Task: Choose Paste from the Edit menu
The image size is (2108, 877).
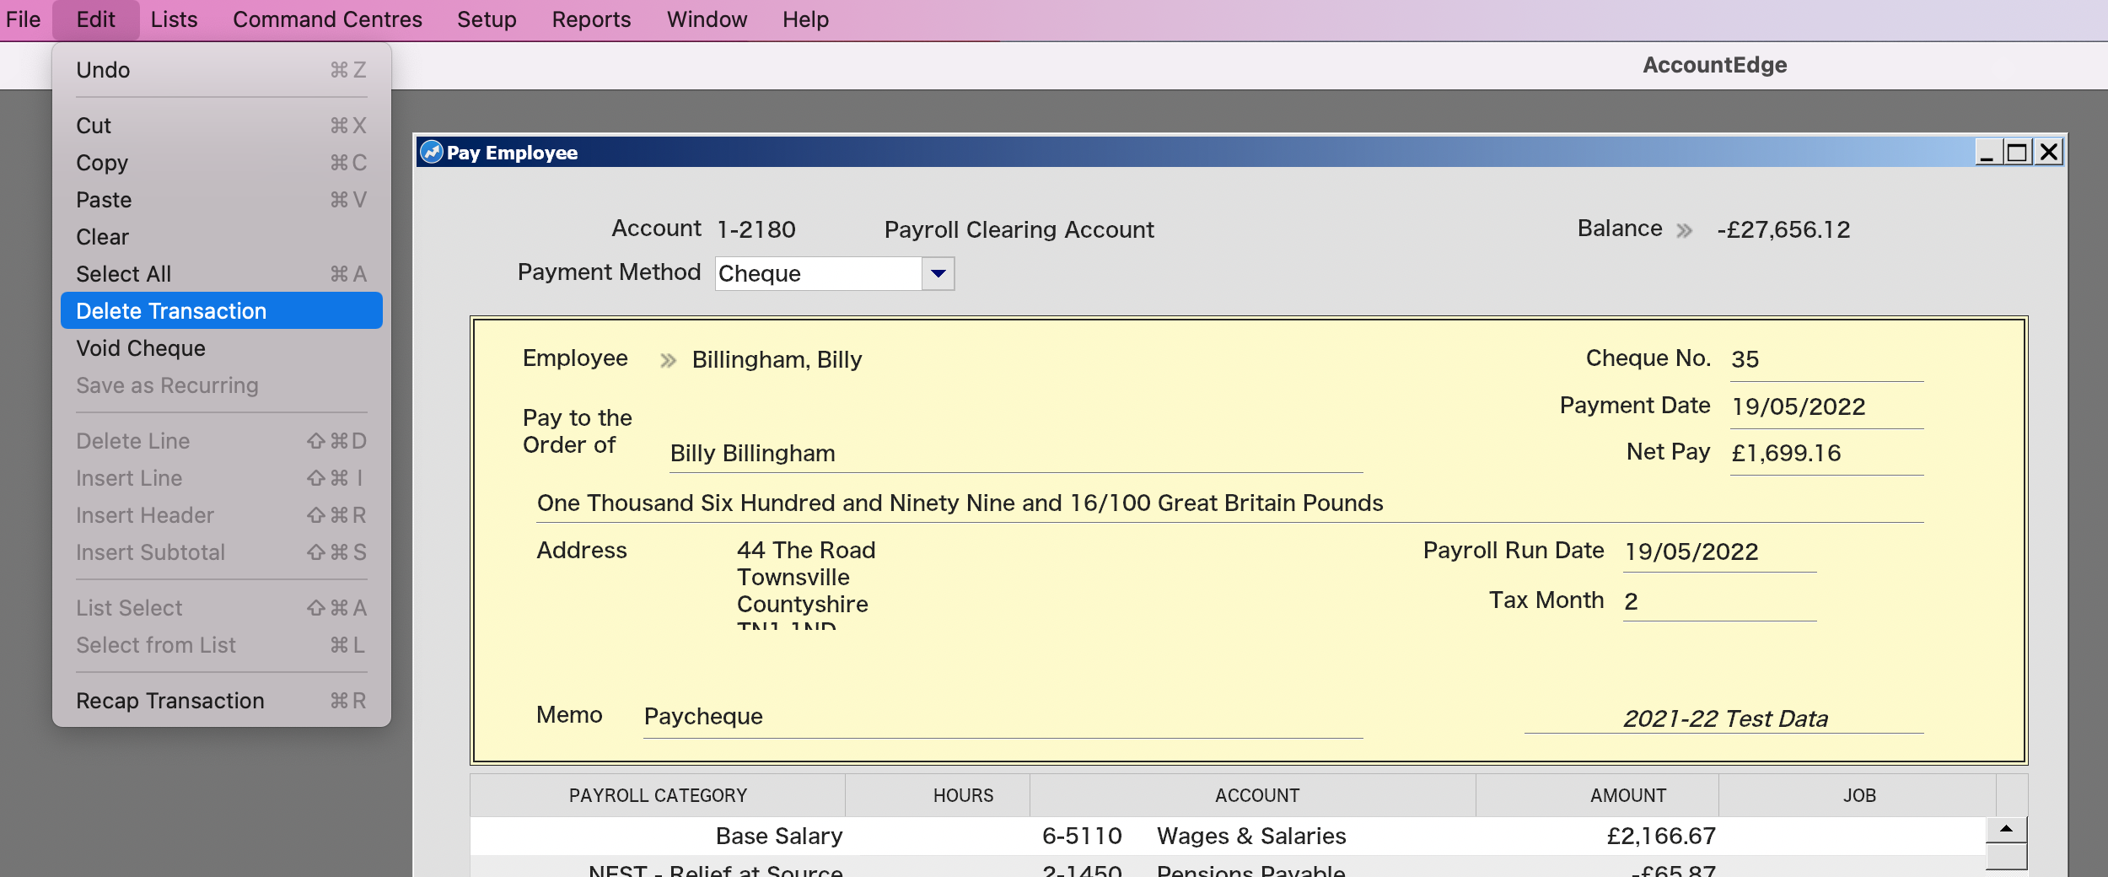Action: [x=222, y=200]
